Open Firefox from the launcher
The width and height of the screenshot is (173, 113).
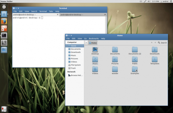tap(4, 21)
